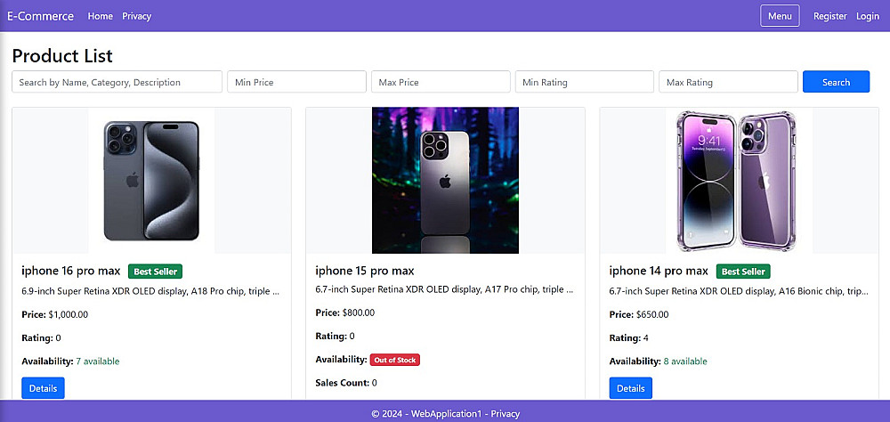
Task: Select the Min Rating field
Action: tap(585, 82)
